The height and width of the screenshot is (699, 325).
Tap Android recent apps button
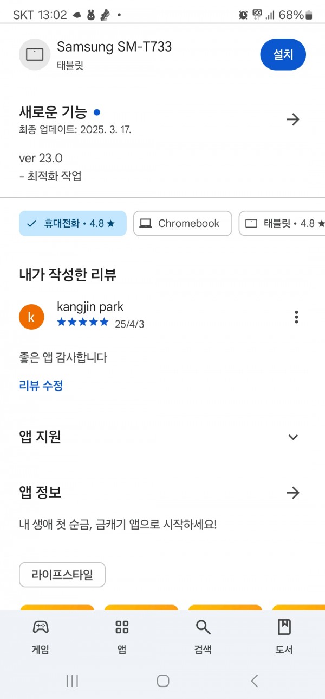(72, 681)
